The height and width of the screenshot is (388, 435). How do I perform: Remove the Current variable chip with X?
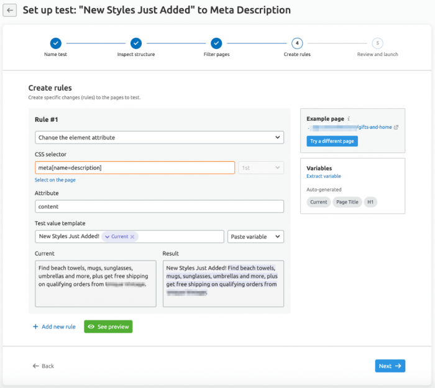click(x=132, y=237)
